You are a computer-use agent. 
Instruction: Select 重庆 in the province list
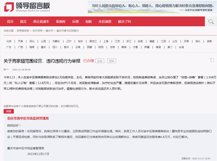[43, 47]
